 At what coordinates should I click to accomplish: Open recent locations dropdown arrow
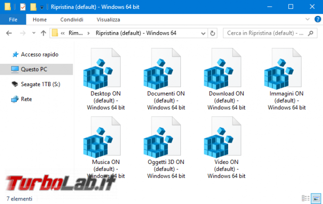34,33
